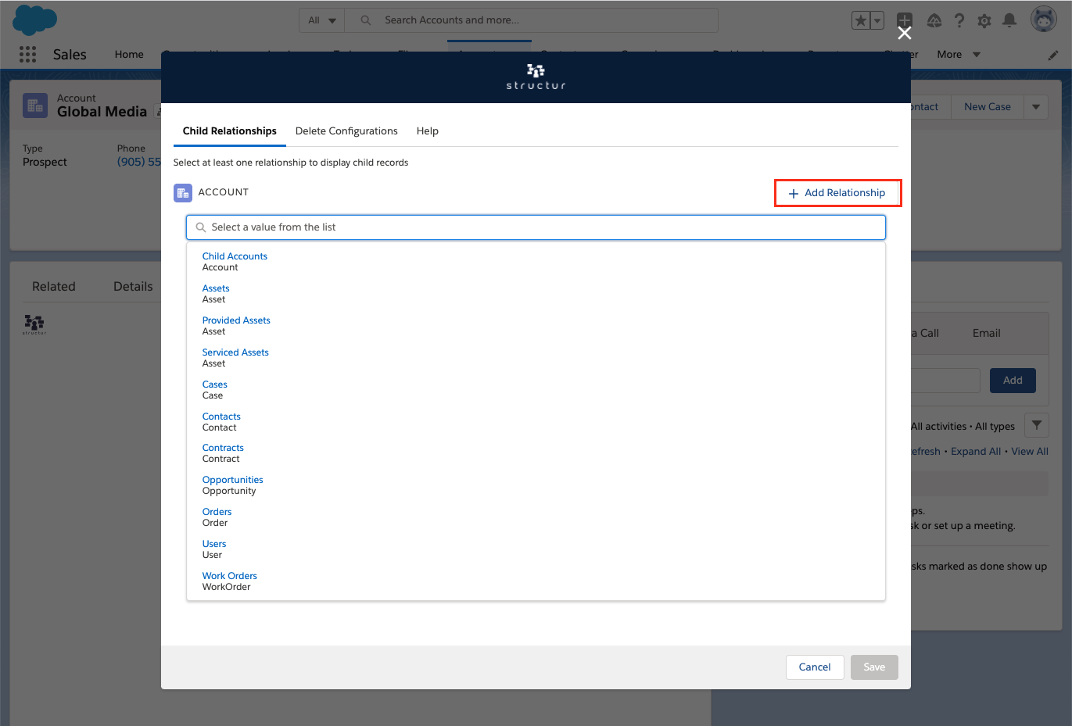Screen dimensions: 1072x726
Task: Select Child Accounts relationship option
Action: (536, 262)
